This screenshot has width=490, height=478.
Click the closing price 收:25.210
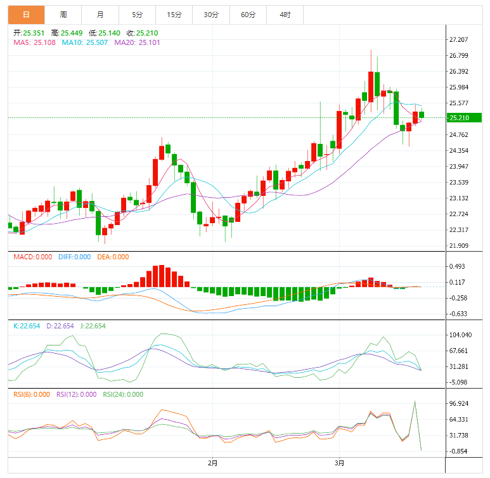pyautogui.click(x=142, y=33)
